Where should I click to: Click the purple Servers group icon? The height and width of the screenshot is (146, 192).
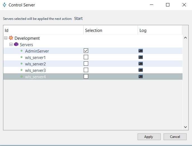(16, 44)
